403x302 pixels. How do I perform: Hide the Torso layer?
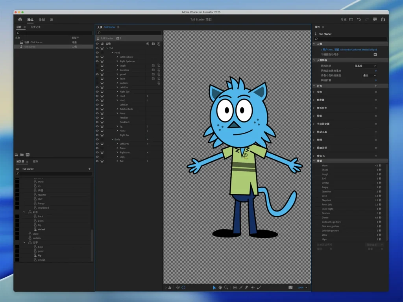97,148
